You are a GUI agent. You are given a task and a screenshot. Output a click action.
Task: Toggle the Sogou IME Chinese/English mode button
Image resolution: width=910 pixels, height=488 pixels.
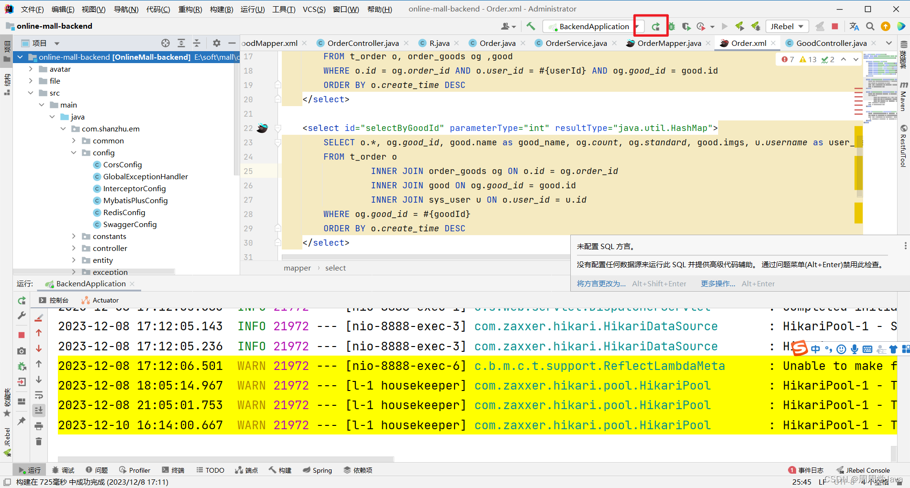815,349
